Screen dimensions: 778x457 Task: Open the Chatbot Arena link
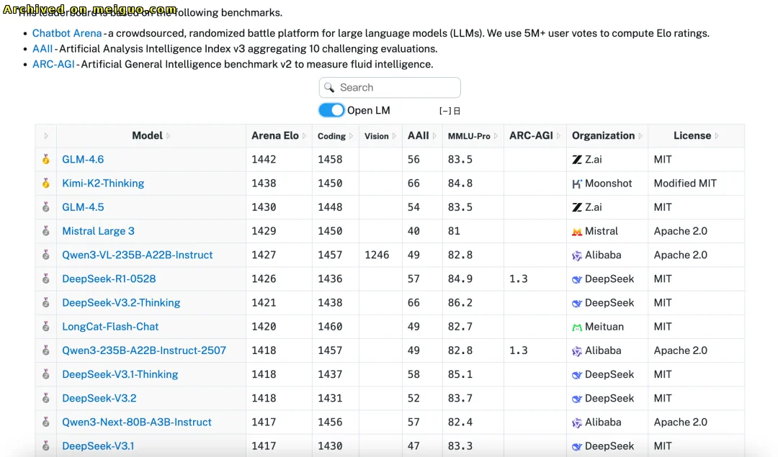point(67,33)
